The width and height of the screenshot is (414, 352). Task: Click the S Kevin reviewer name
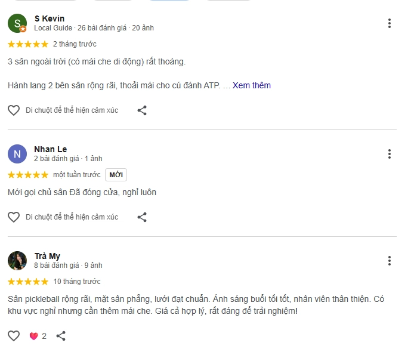pos(49,18)
